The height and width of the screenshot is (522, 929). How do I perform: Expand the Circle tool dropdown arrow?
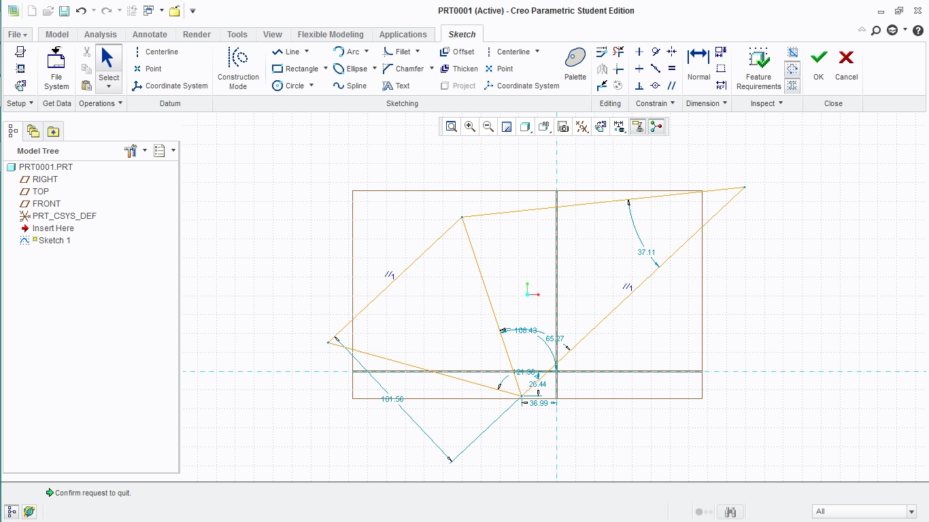(x=311, y=86)
